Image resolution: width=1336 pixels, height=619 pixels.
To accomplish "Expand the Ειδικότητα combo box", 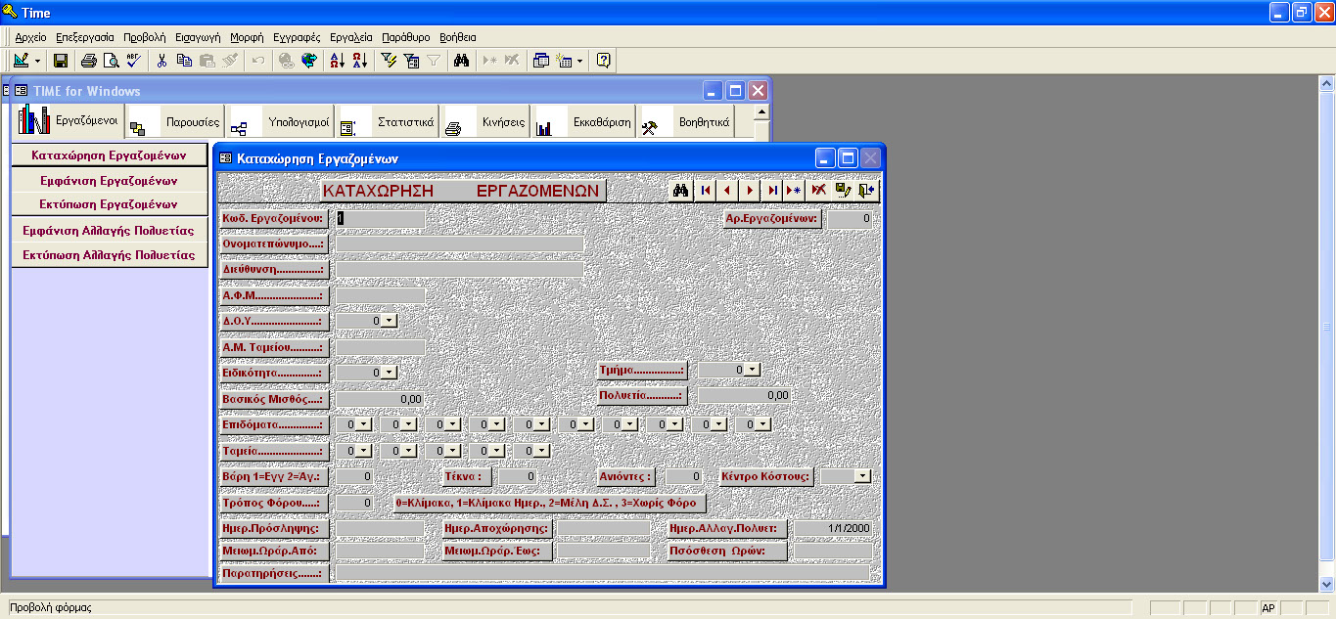I will point(389,373).
